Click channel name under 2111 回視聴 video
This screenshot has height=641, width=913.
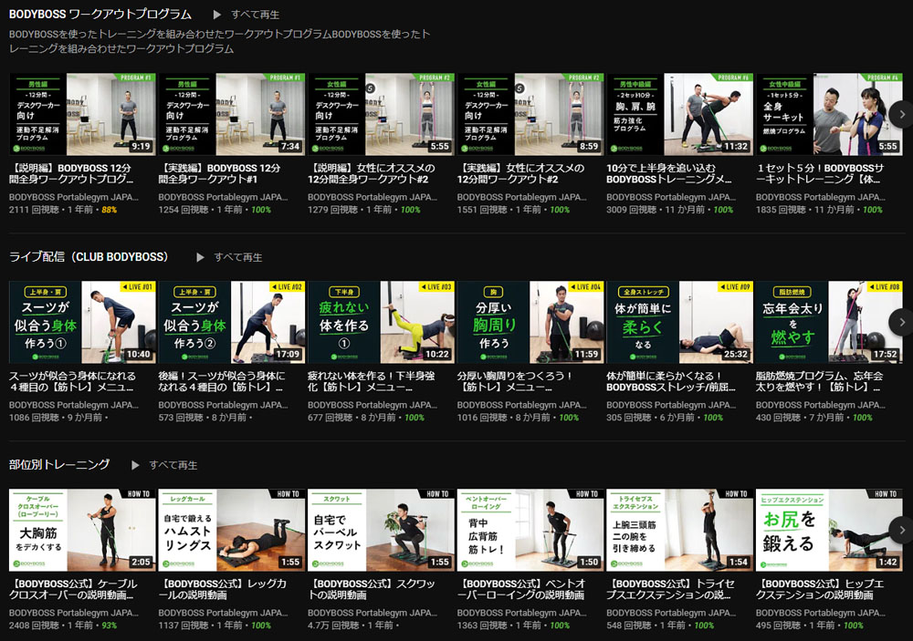(x=73, y=197)
